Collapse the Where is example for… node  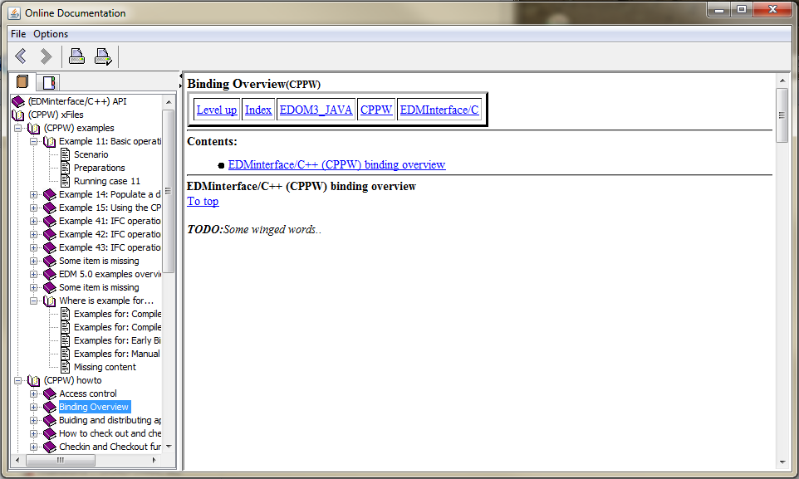coord(34,301)
